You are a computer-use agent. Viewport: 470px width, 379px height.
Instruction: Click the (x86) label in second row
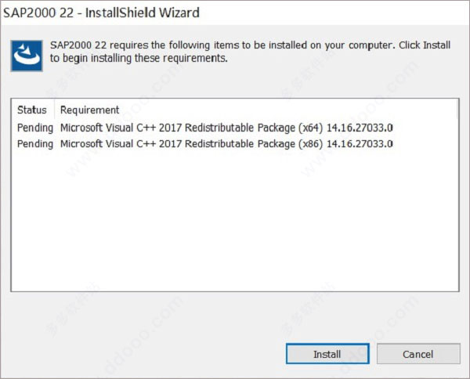(x=310, y=144)
